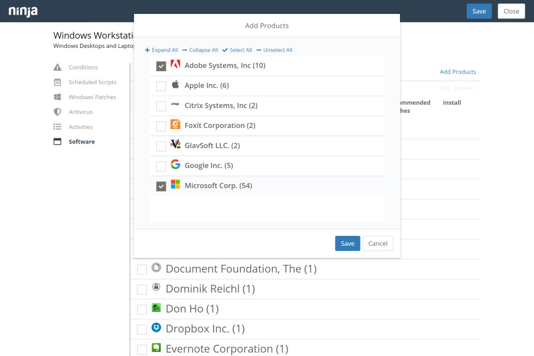Click the Dropbox Inc. icon
534x356 pixels.
156,328
